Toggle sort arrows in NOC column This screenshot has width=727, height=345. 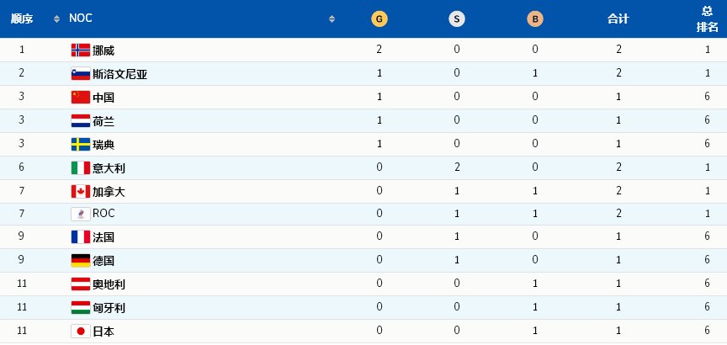tap(332, 19)
